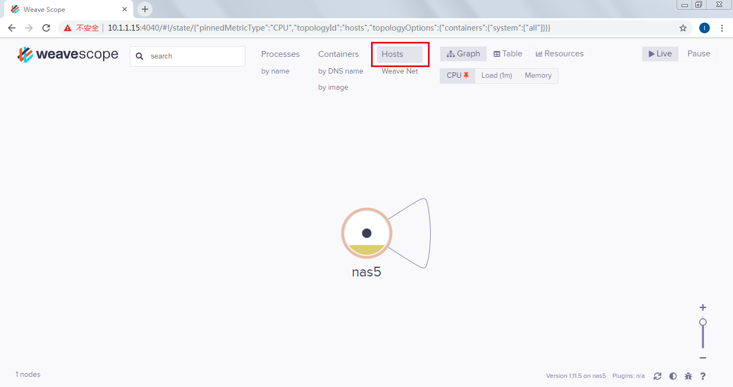Click 'Version 1.11.5 on nas5' text
The image size is (733, 387).
[x=576, y=376]
